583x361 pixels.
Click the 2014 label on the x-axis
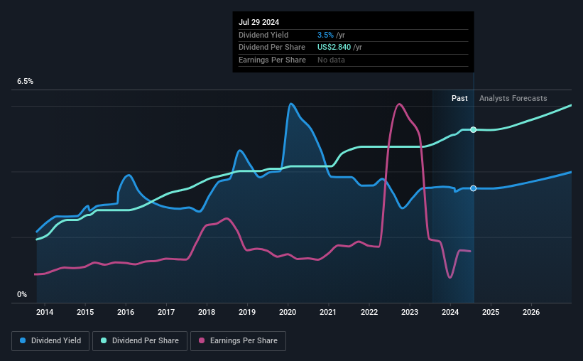[x=45, y=312]
